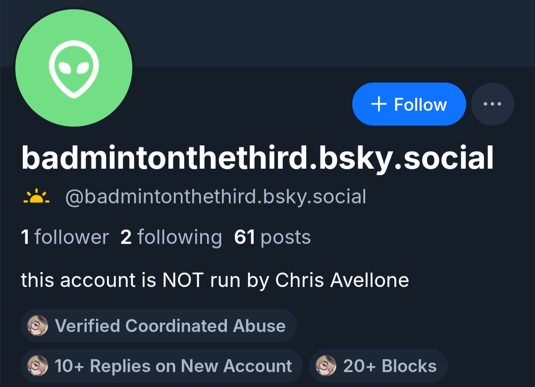The image size is (535, 387).
Task: Open the 20+ Blocks label details
Action: coord(389,366)
